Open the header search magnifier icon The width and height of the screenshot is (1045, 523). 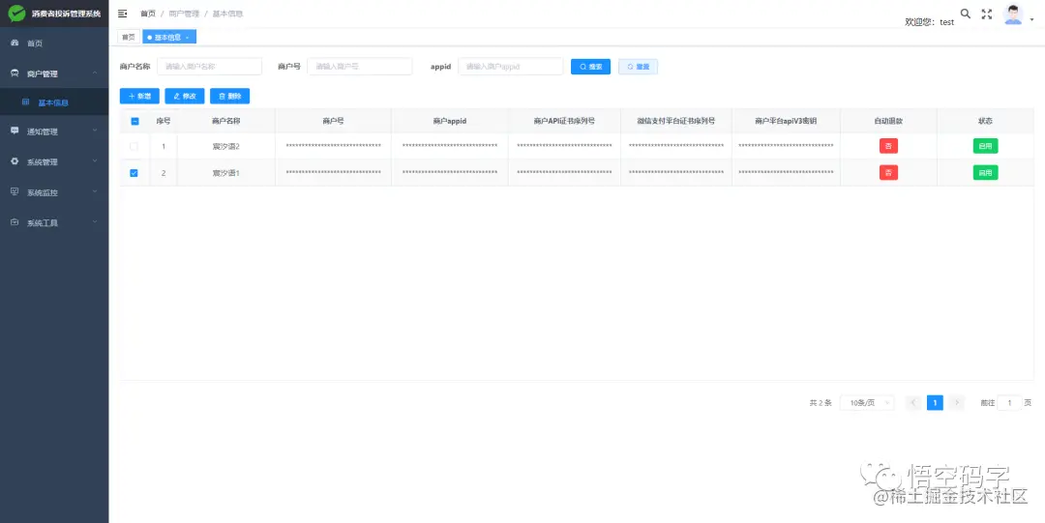pyautogui.click(x=966, y=14)
